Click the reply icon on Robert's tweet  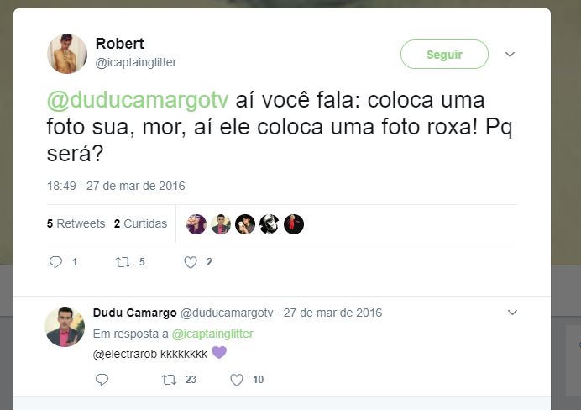(55, 262)
